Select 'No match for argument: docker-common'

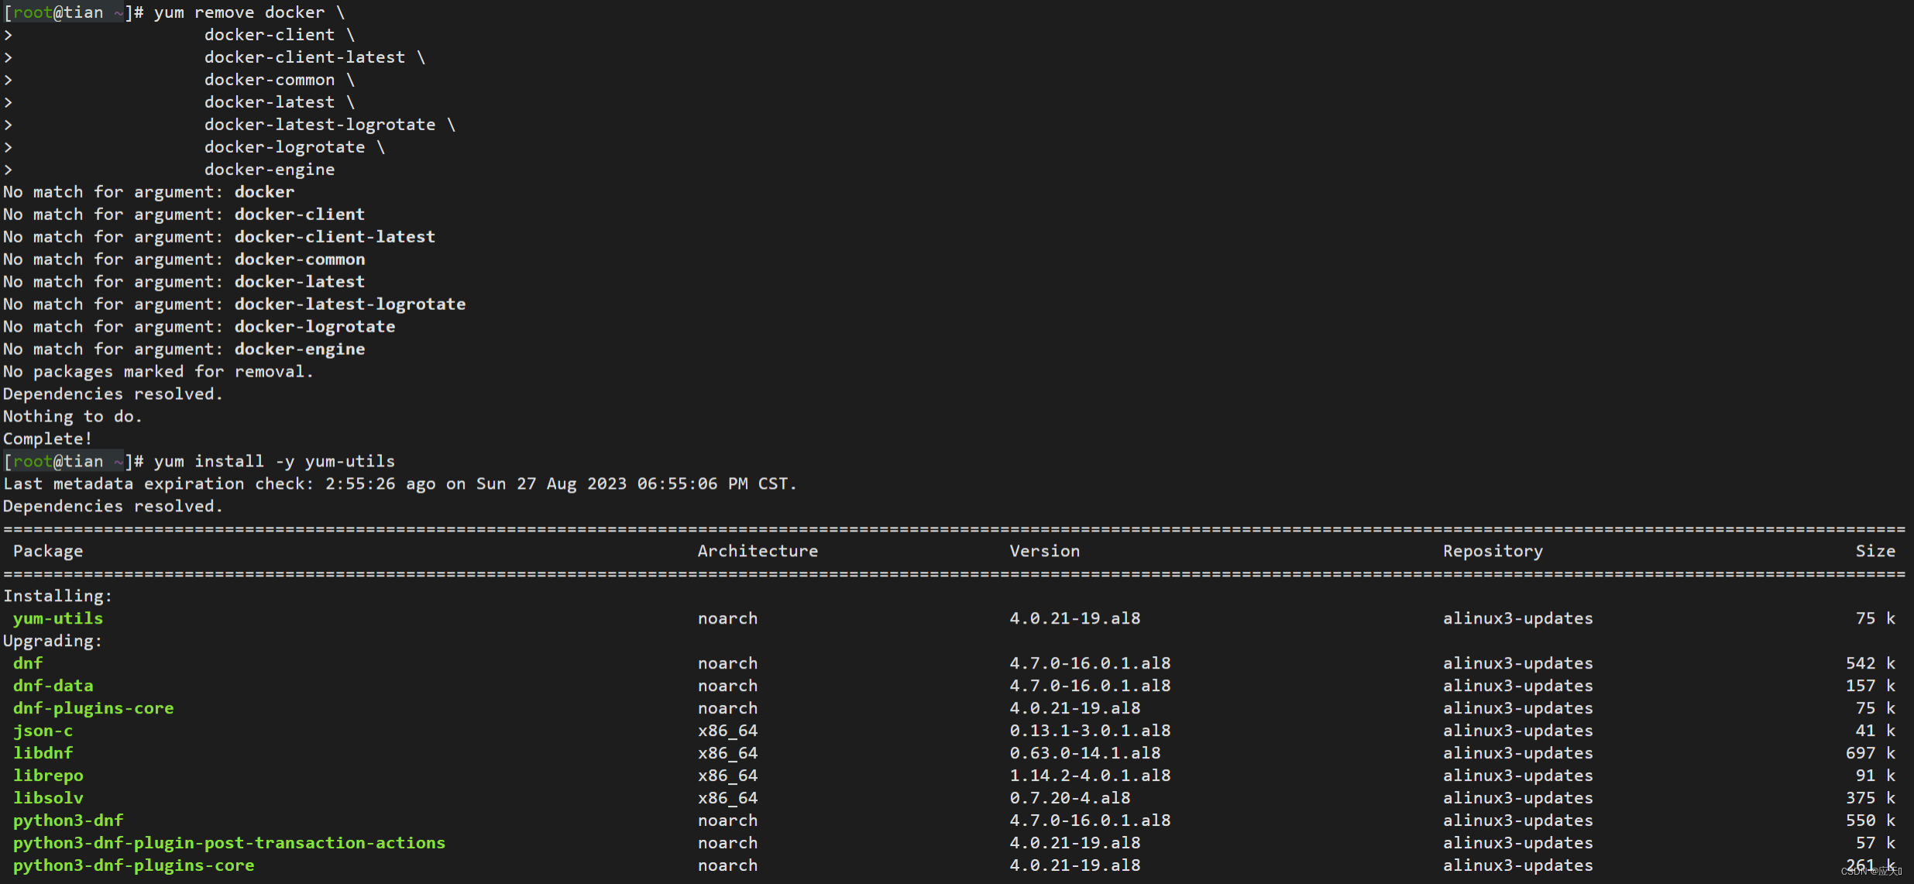(184, 260)
